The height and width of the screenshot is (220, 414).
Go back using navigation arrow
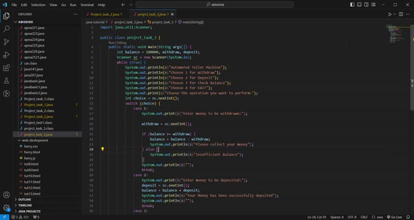click(123, 5)
